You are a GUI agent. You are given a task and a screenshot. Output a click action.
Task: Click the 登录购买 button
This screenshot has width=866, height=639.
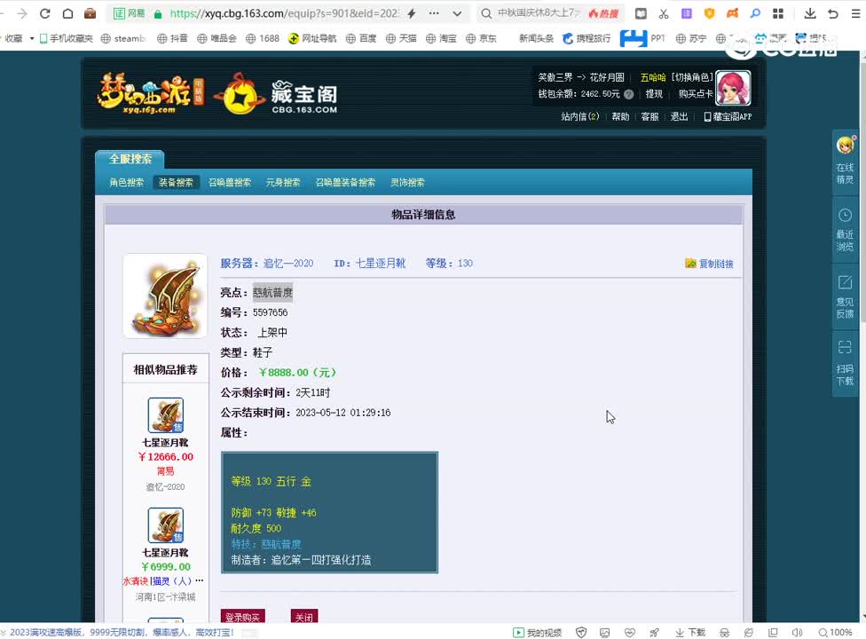(x=242, y=616)
